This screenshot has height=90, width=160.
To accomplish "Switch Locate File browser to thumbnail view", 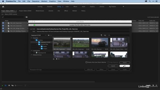I will point(57,59).
